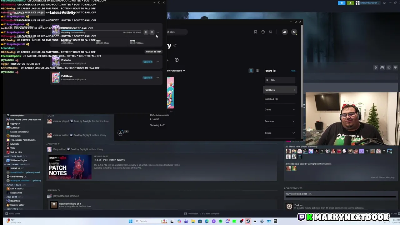Open Steam announcements megaphone icon
The width and height of the screenshot is (400, 225).
pos(342,3)
